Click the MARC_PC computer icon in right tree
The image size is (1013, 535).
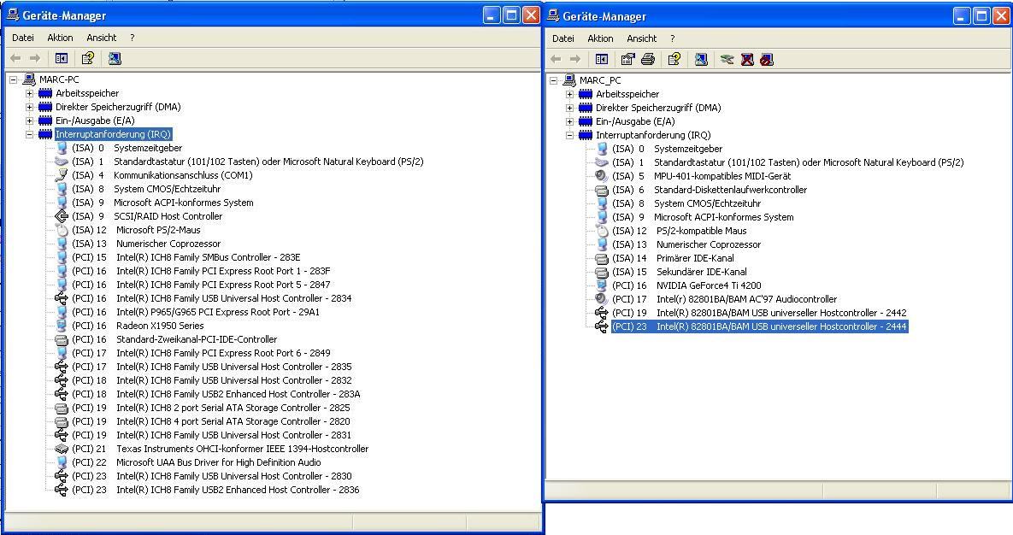tap(569, 80)
